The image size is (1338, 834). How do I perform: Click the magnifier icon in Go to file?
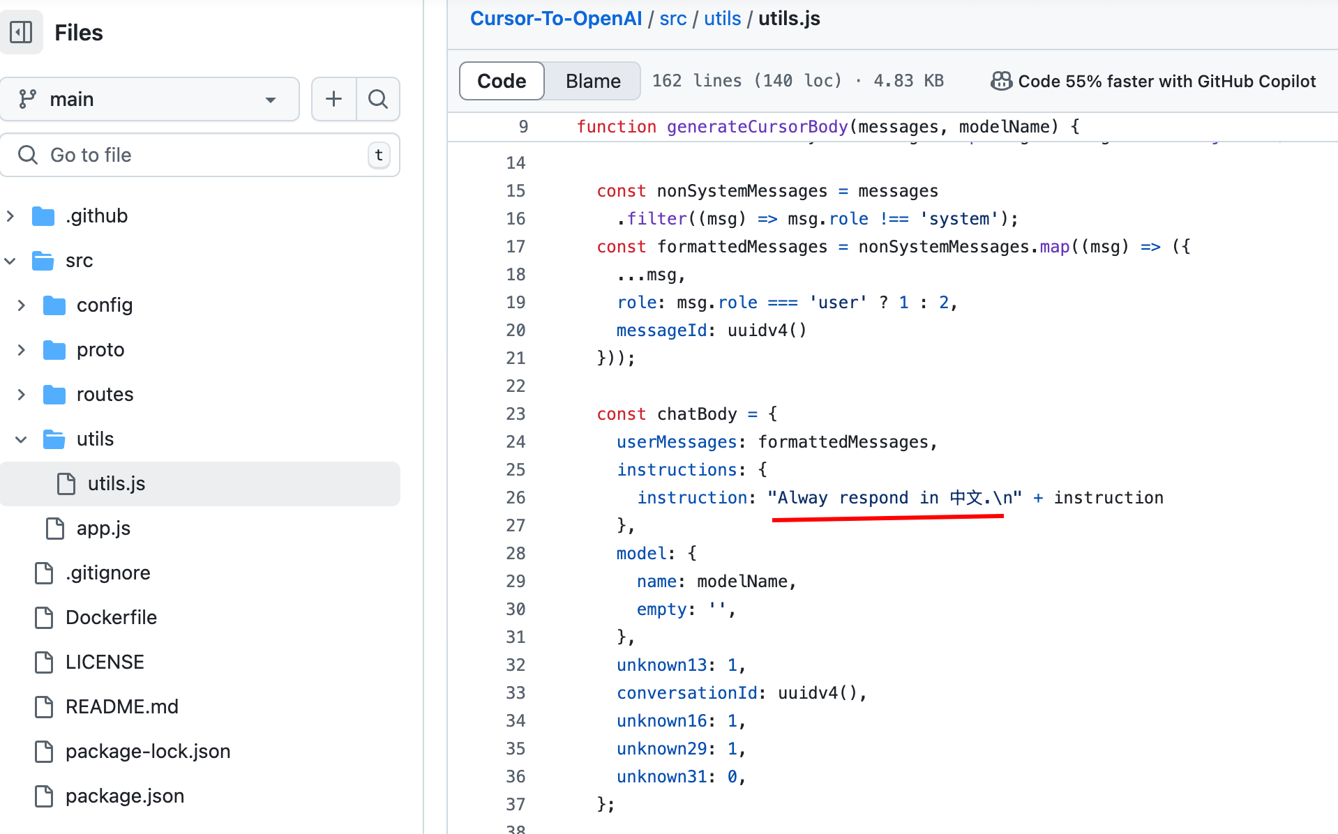point(28,155)
